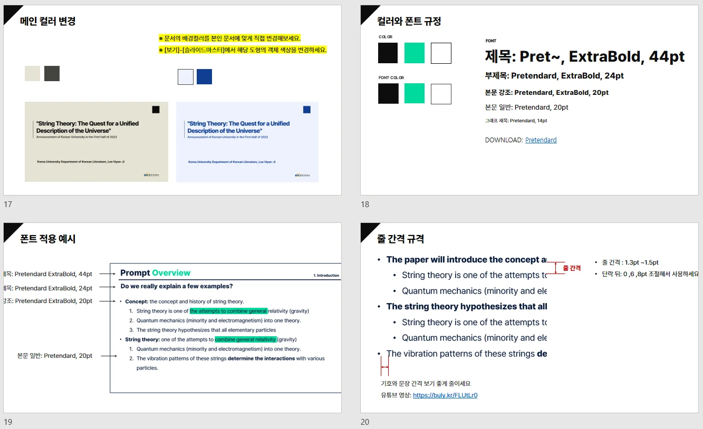
Task: Open the Pretendard download link
Action: pyautogui.click(x=541, y=140)
